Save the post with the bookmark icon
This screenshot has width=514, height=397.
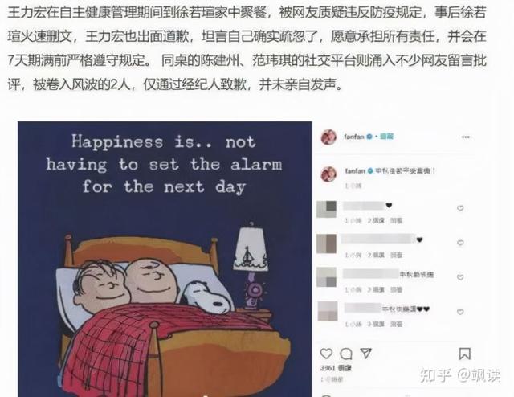464,354
